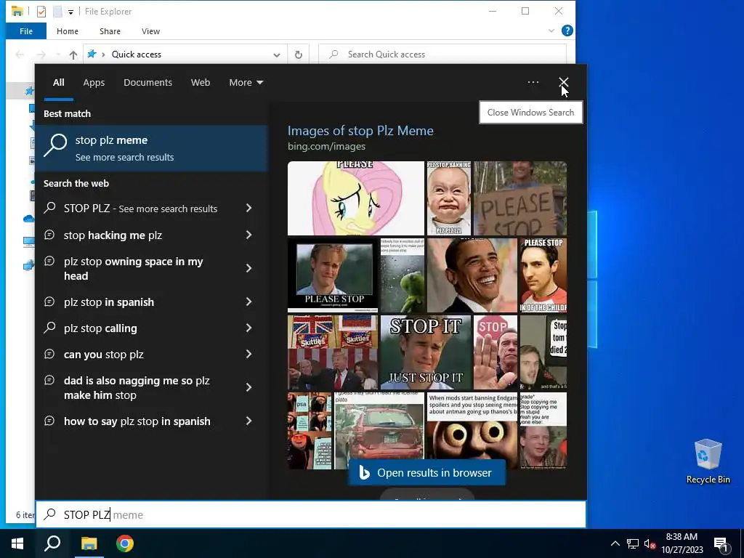
Task: Switch to the Documents search tab
Action: (147, 83)
